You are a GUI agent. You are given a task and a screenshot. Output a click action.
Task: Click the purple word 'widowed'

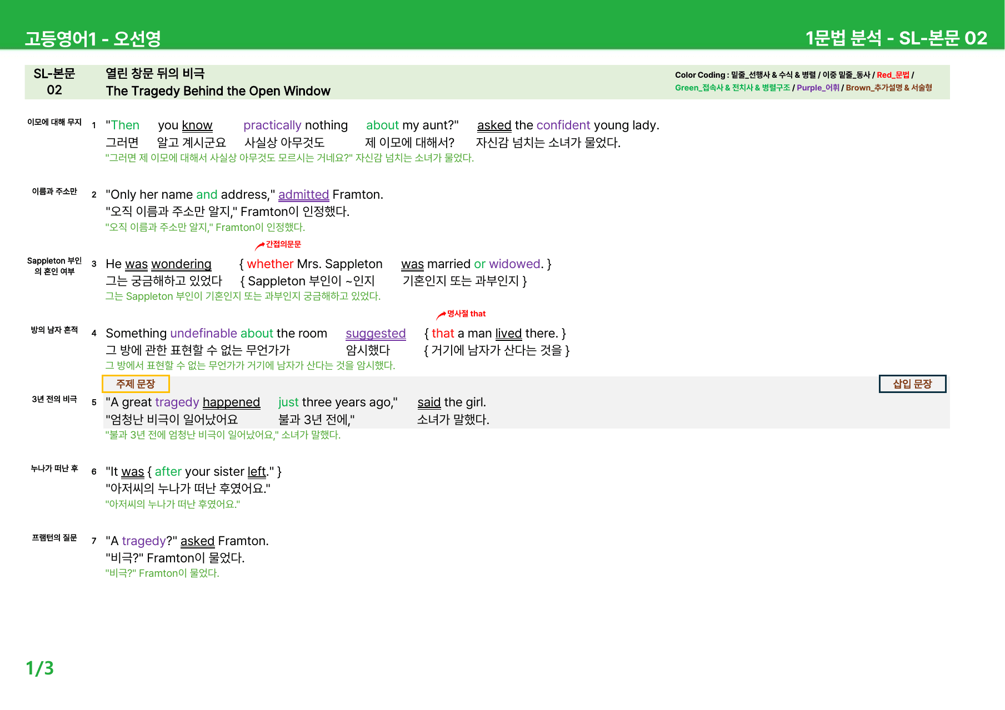pyautogui.click(x=515, y=264)
